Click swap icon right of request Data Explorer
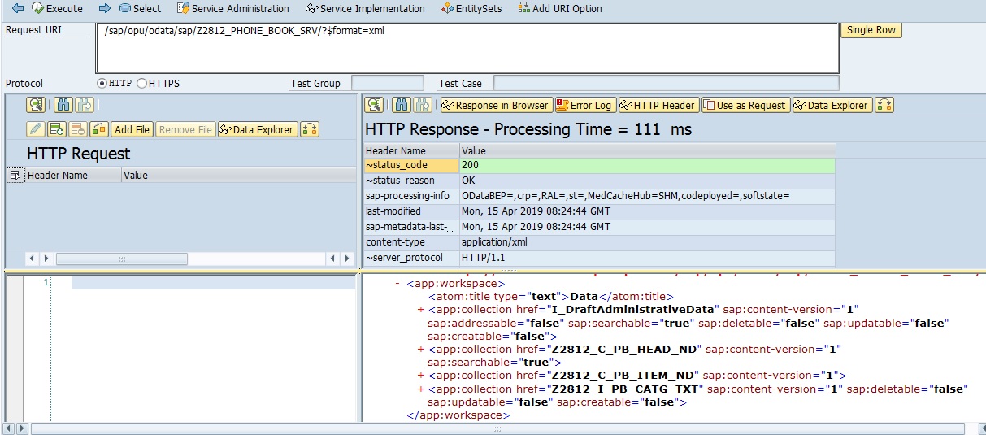Viewport: 986px width, 435px height. point(309,129)
